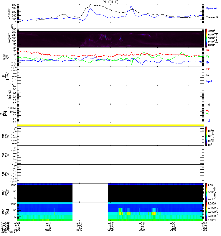Click the 1000 time tick label

pyautogui.click(x=204, y=230)
